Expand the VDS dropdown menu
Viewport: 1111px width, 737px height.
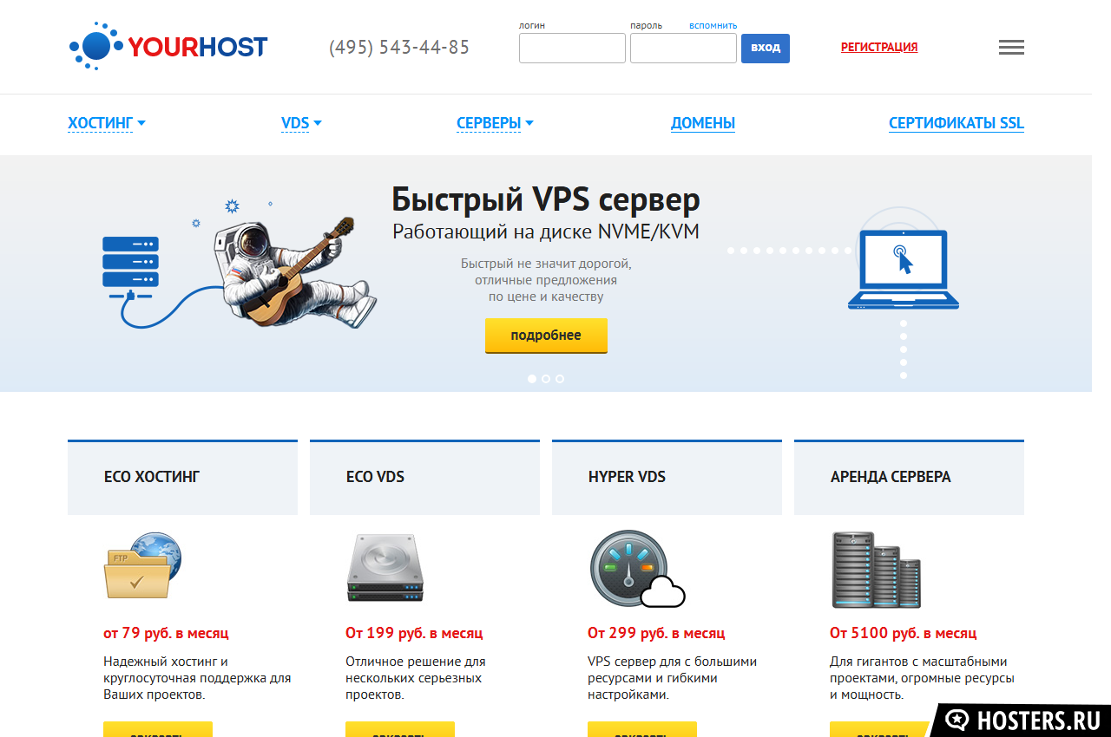coord(301,123)
